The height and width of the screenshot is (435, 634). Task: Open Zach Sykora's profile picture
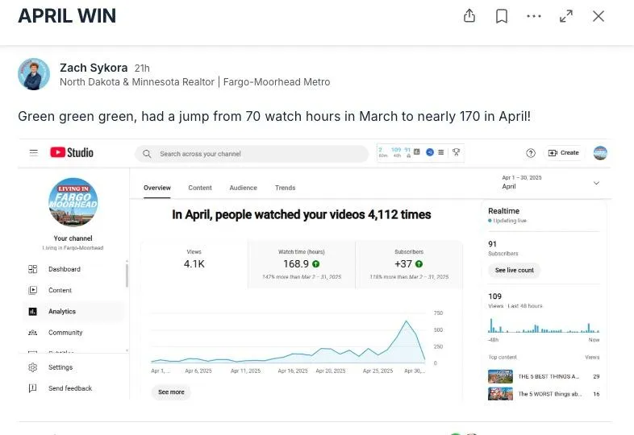coord(34,74)
